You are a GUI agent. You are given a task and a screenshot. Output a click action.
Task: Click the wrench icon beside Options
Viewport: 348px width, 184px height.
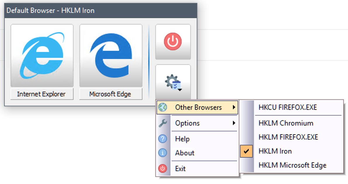coord(162,123)
